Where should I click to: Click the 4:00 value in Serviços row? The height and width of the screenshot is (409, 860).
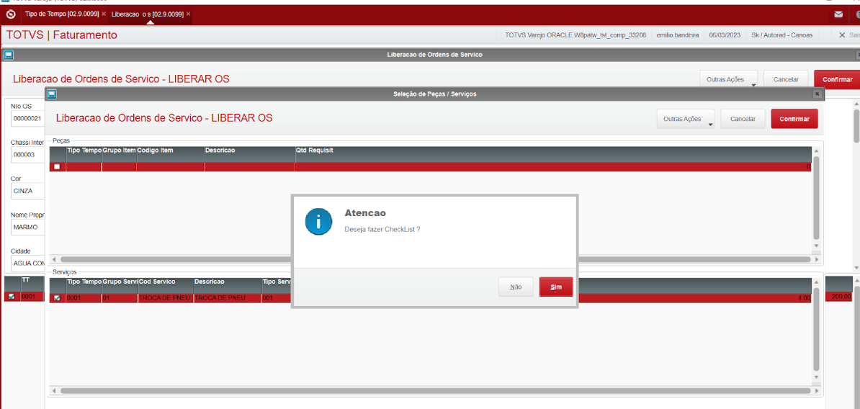[x=804, y=298]
